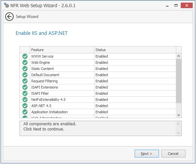Click the NFR gear icon in title bar
The height and width of the screenshot is (164, 196).
[x=6, y=6]
